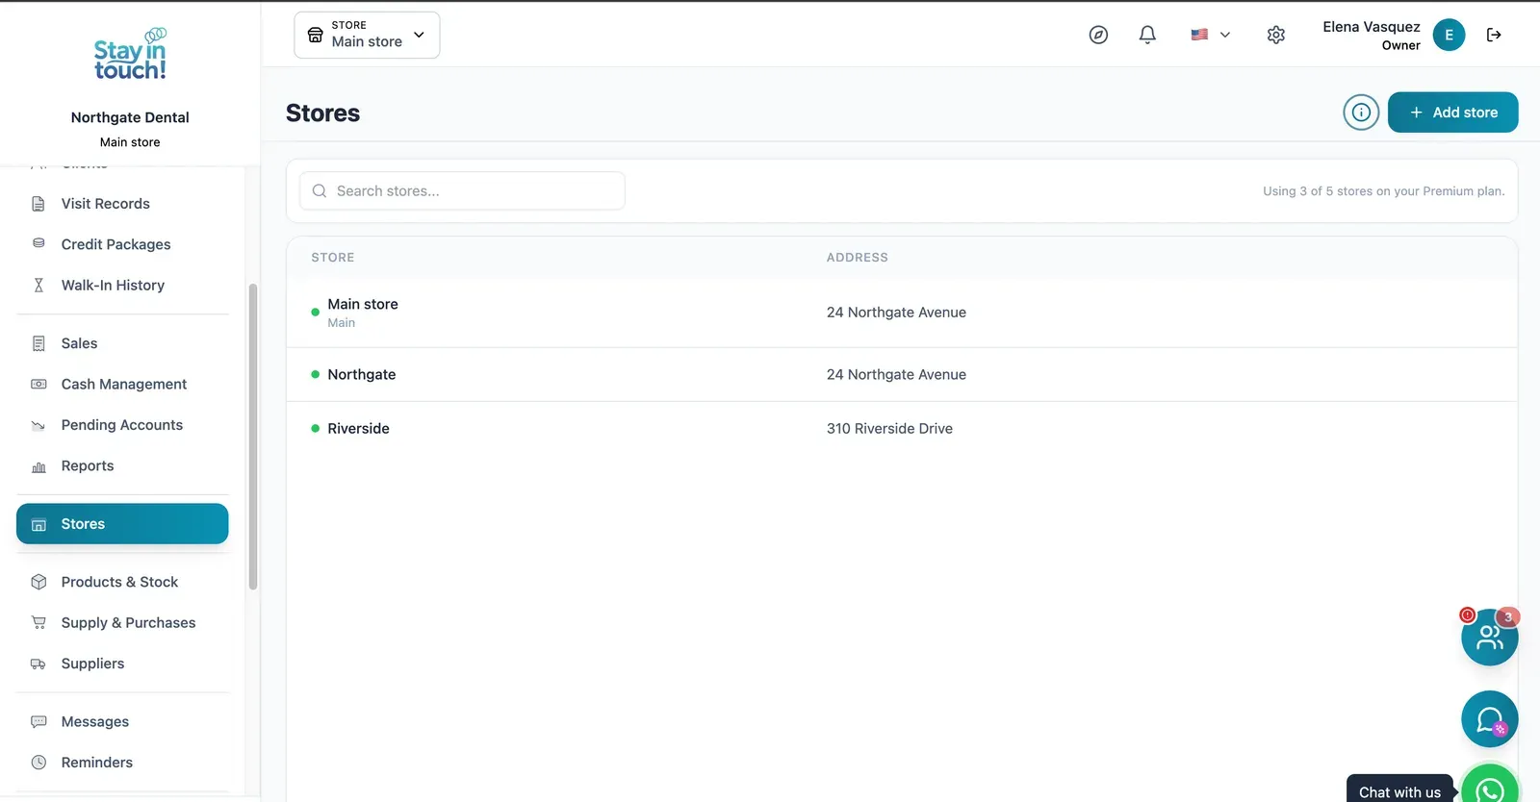
Task: Click the Stay in touch logo
Action: [x=130, y=55]
